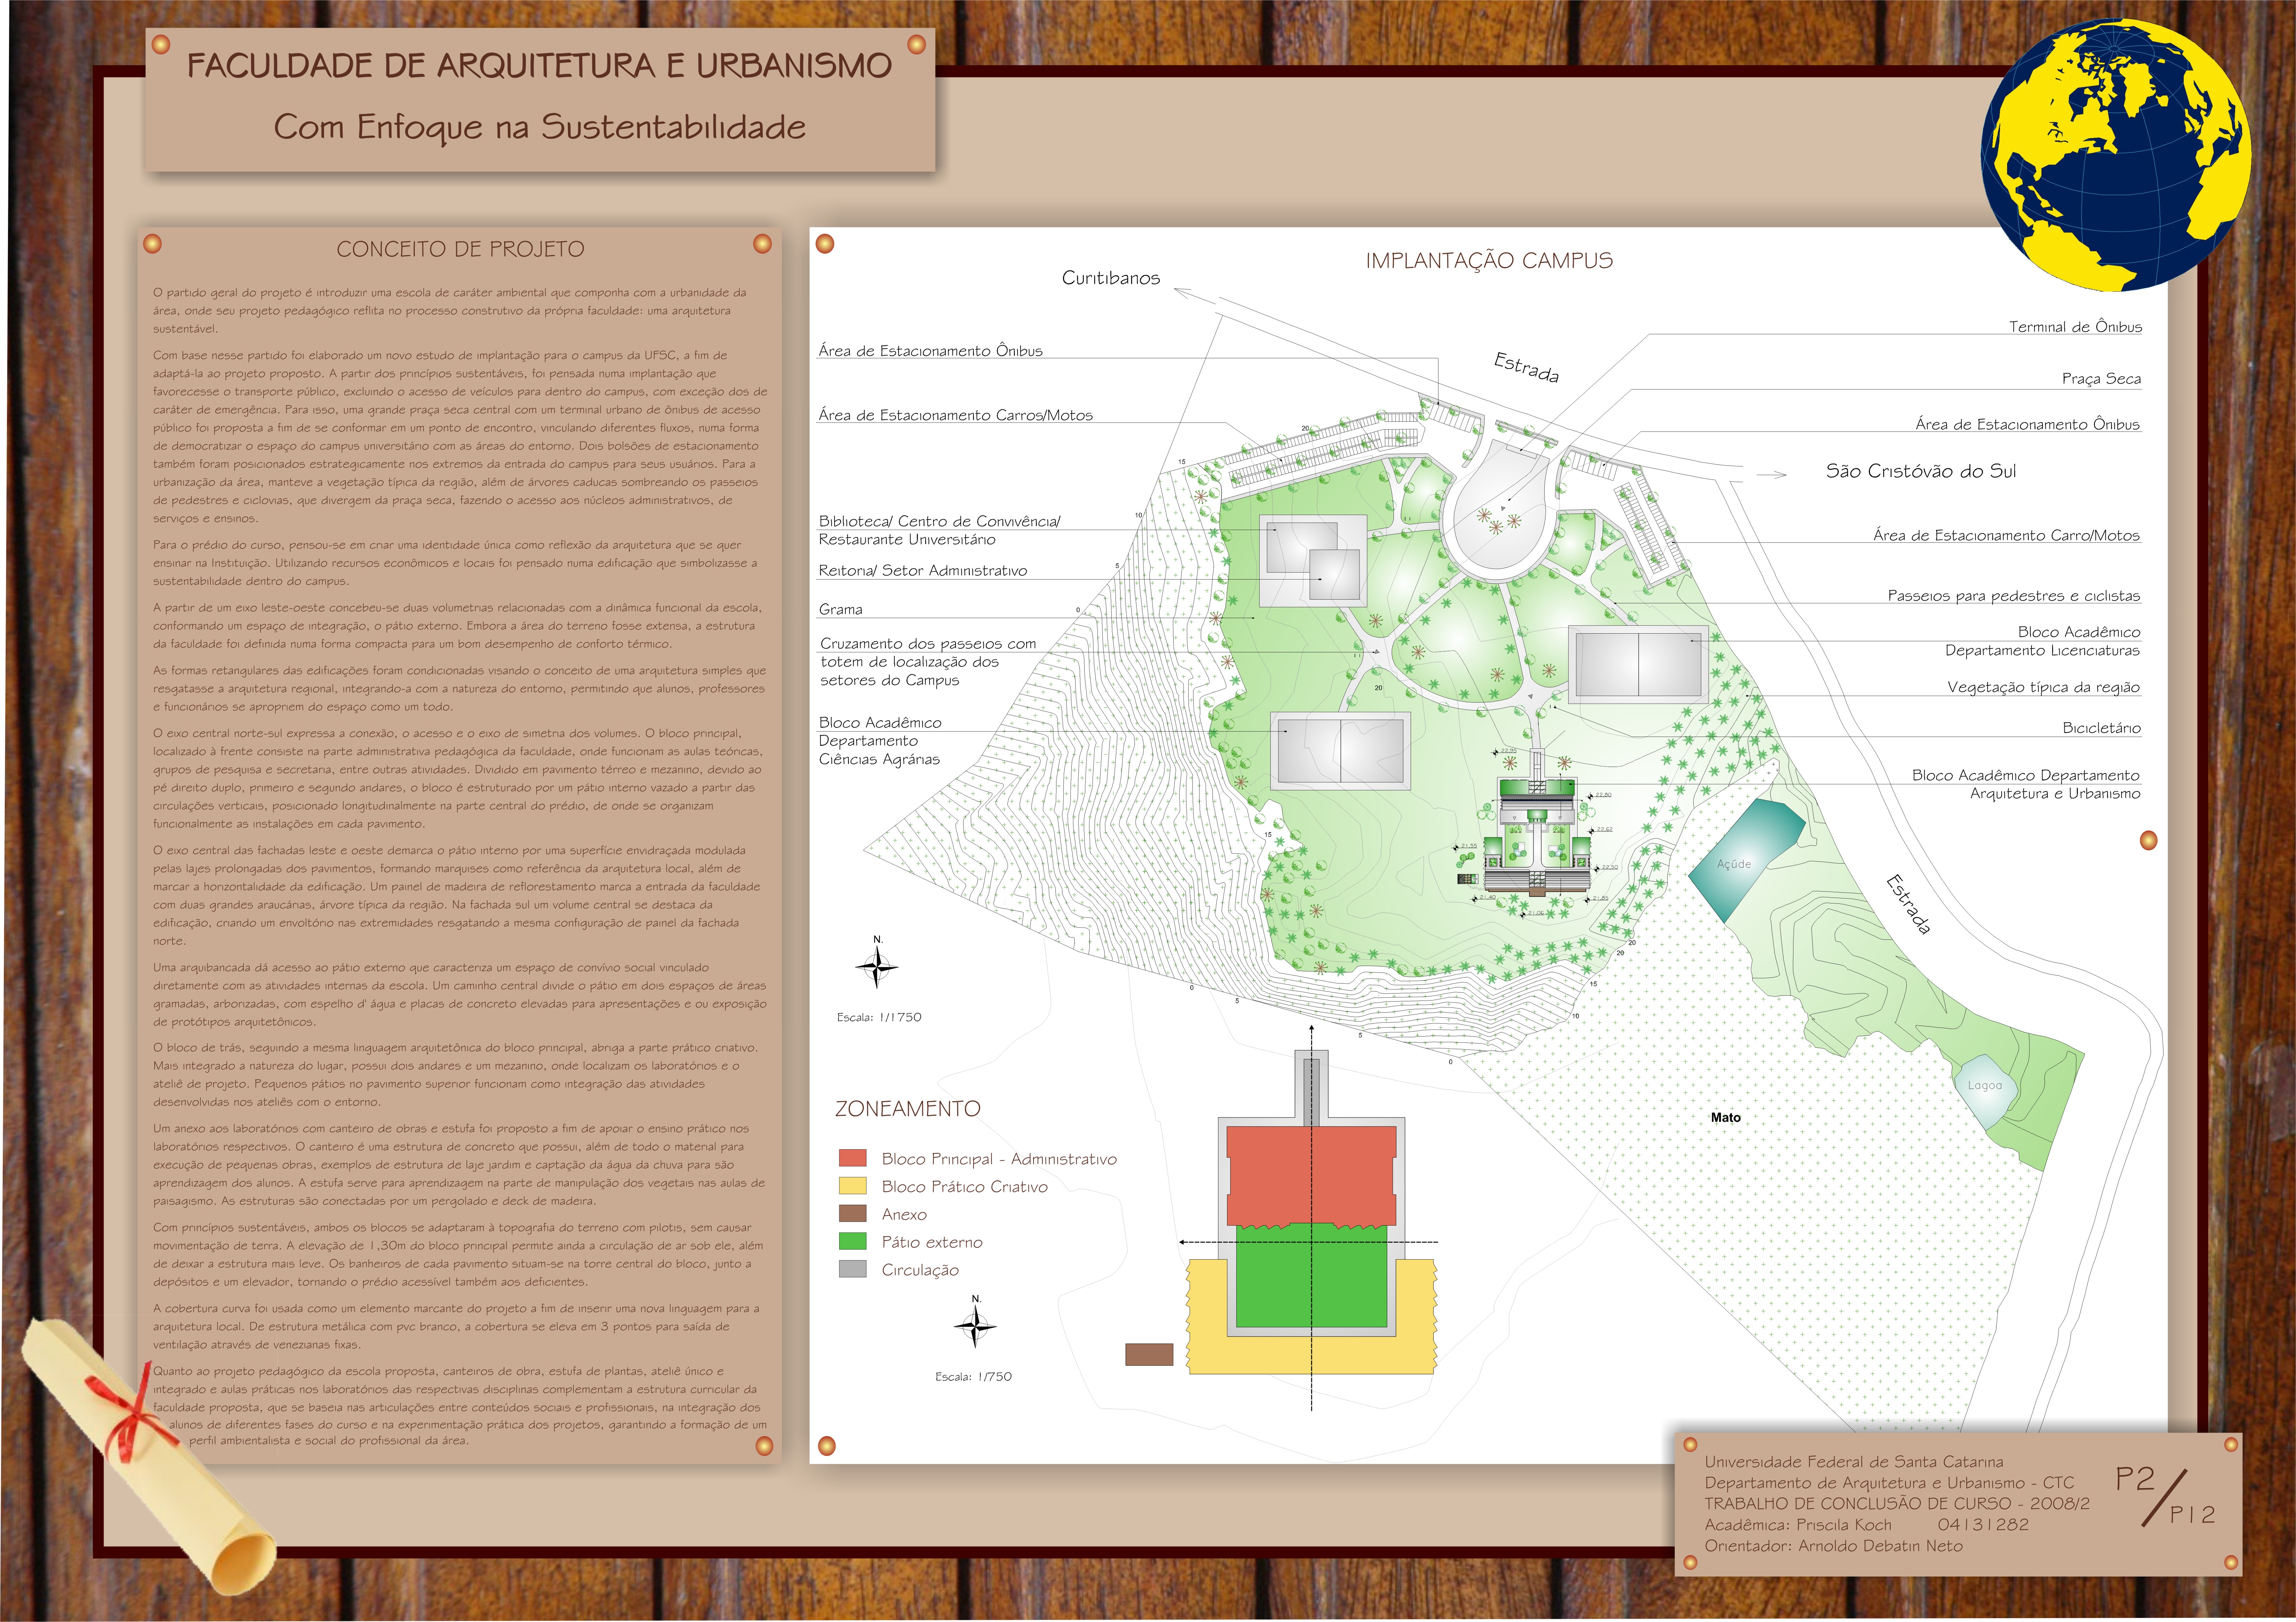Screen dimensions: 2296x1622
Task: Click the 'Escala: 1/1750' text
Action: (x=879, y=1017)
